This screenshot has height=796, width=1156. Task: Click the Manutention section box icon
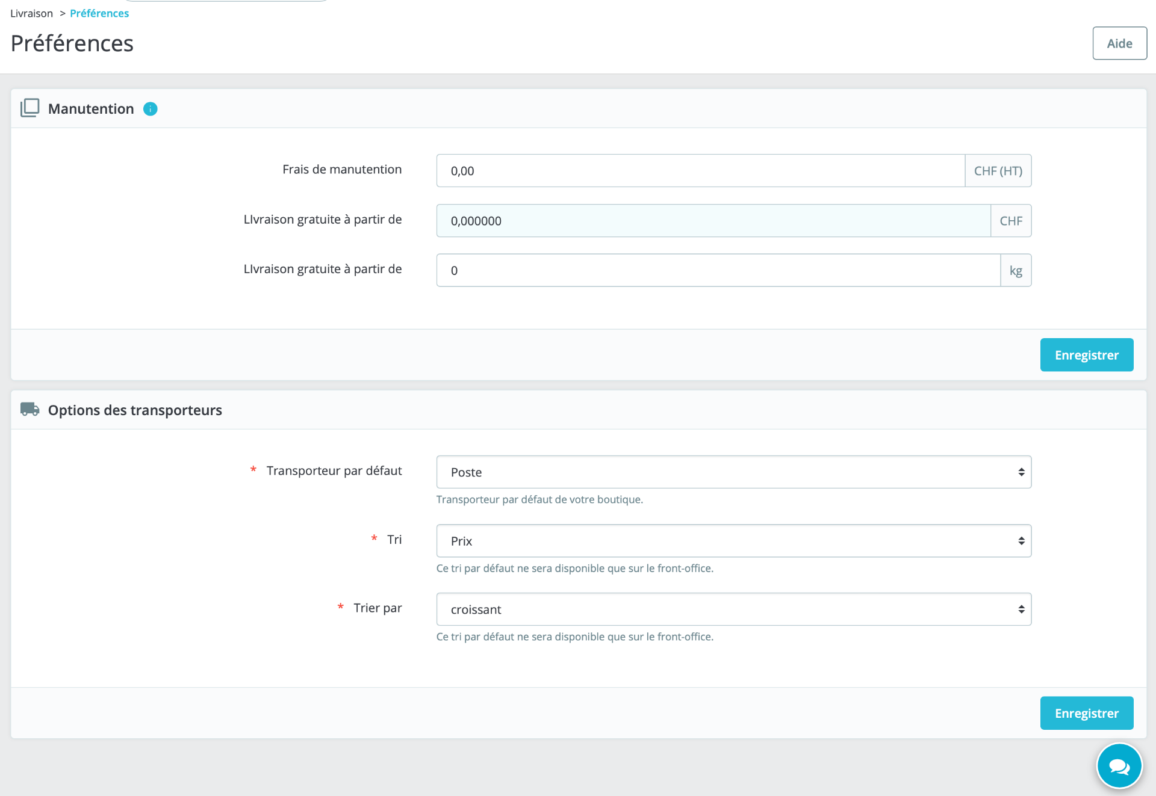pyautogui.click(x=30, y=108)
